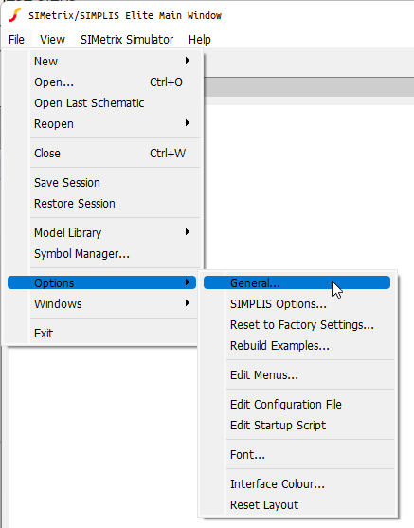
Task: Open the View menu
Action: coord(52,40)
